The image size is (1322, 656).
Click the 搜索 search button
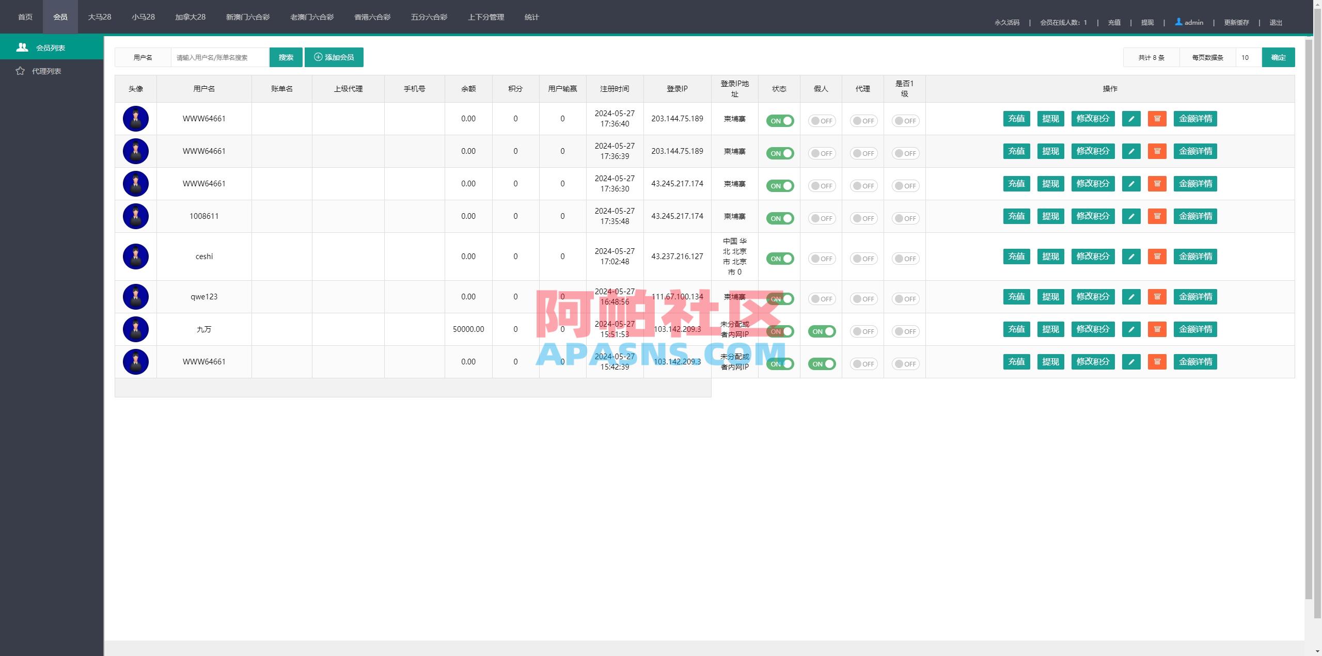(286, 57)
